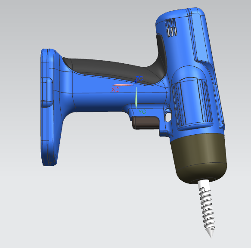Select the olive chuck of the drill
This screenshot has width=251, height=248.
pos(199,158)
